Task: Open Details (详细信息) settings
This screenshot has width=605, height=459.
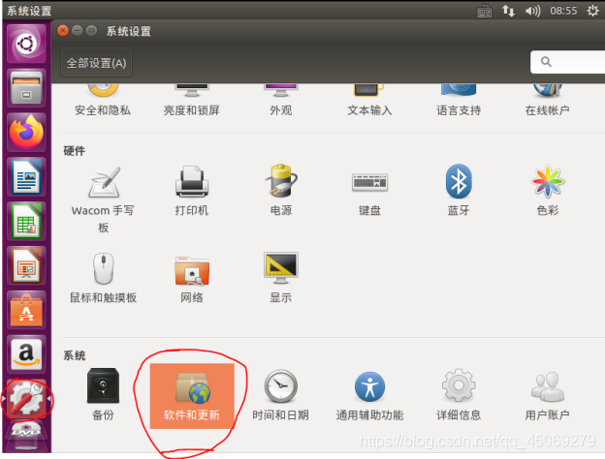Action: pos(459,395)
